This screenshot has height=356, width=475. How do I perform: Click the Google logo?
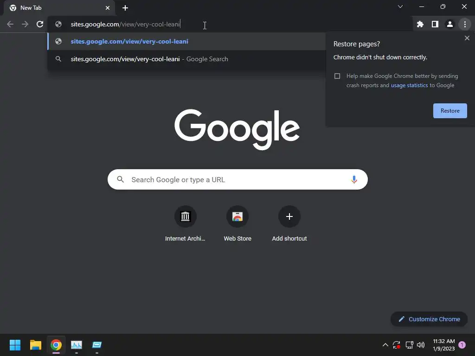pos(237,129)
